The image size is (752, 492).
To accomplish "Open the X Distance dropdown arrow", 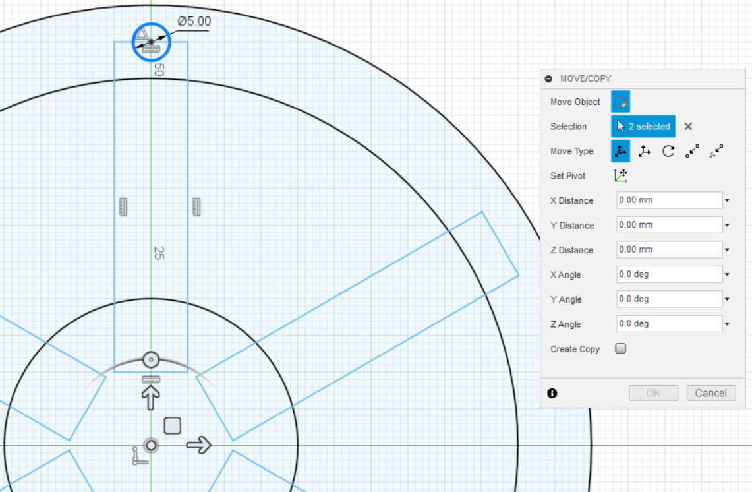I will (x=727, y=200).
